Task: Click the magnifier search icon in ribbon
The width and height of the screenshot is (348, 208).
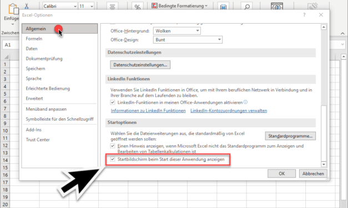Action: [x=247, y=7]
